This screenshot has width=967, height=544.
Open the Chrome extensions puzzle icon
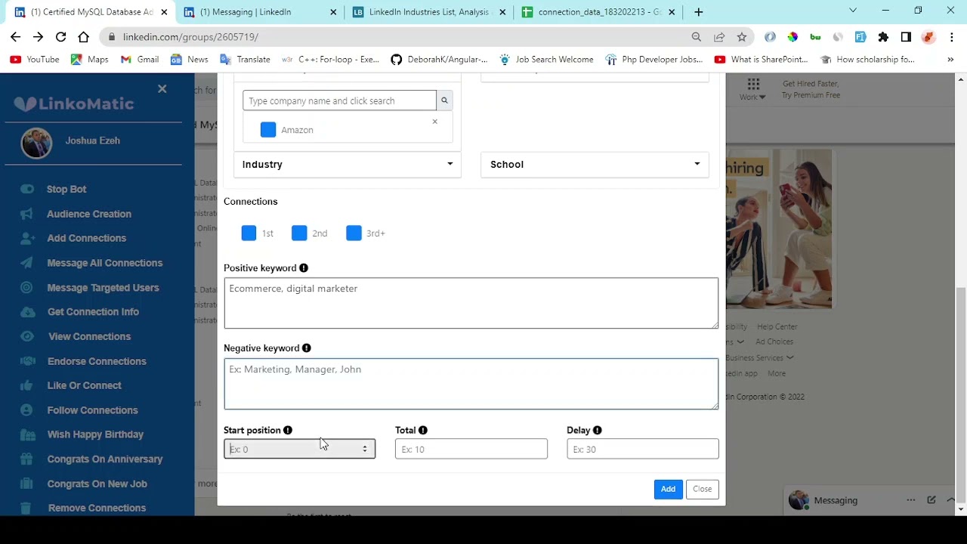[x=883, y=37]
